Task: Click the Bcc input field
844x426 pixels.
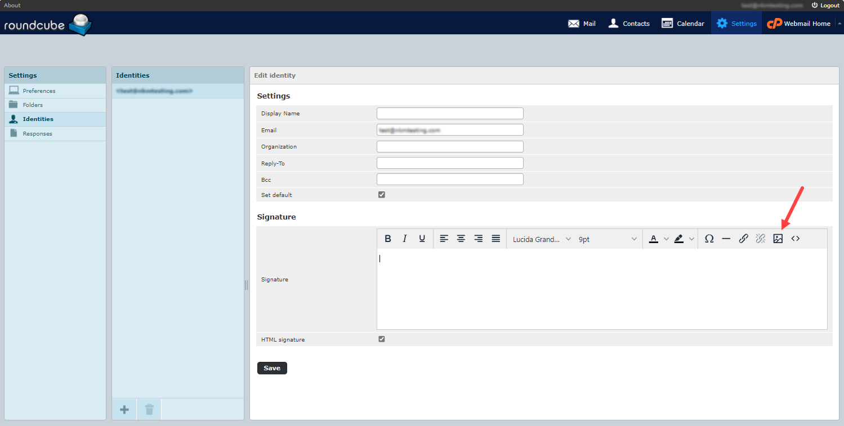Action: (450, 180)
